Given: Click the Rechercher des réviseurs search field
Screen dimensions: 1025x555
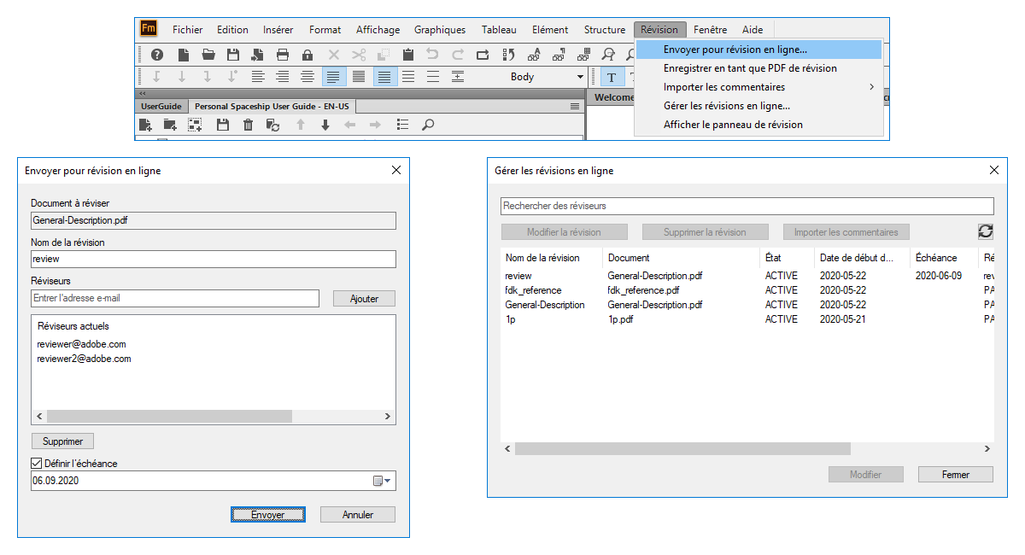Looking at the screenshot, I should (x=747, y=206).
